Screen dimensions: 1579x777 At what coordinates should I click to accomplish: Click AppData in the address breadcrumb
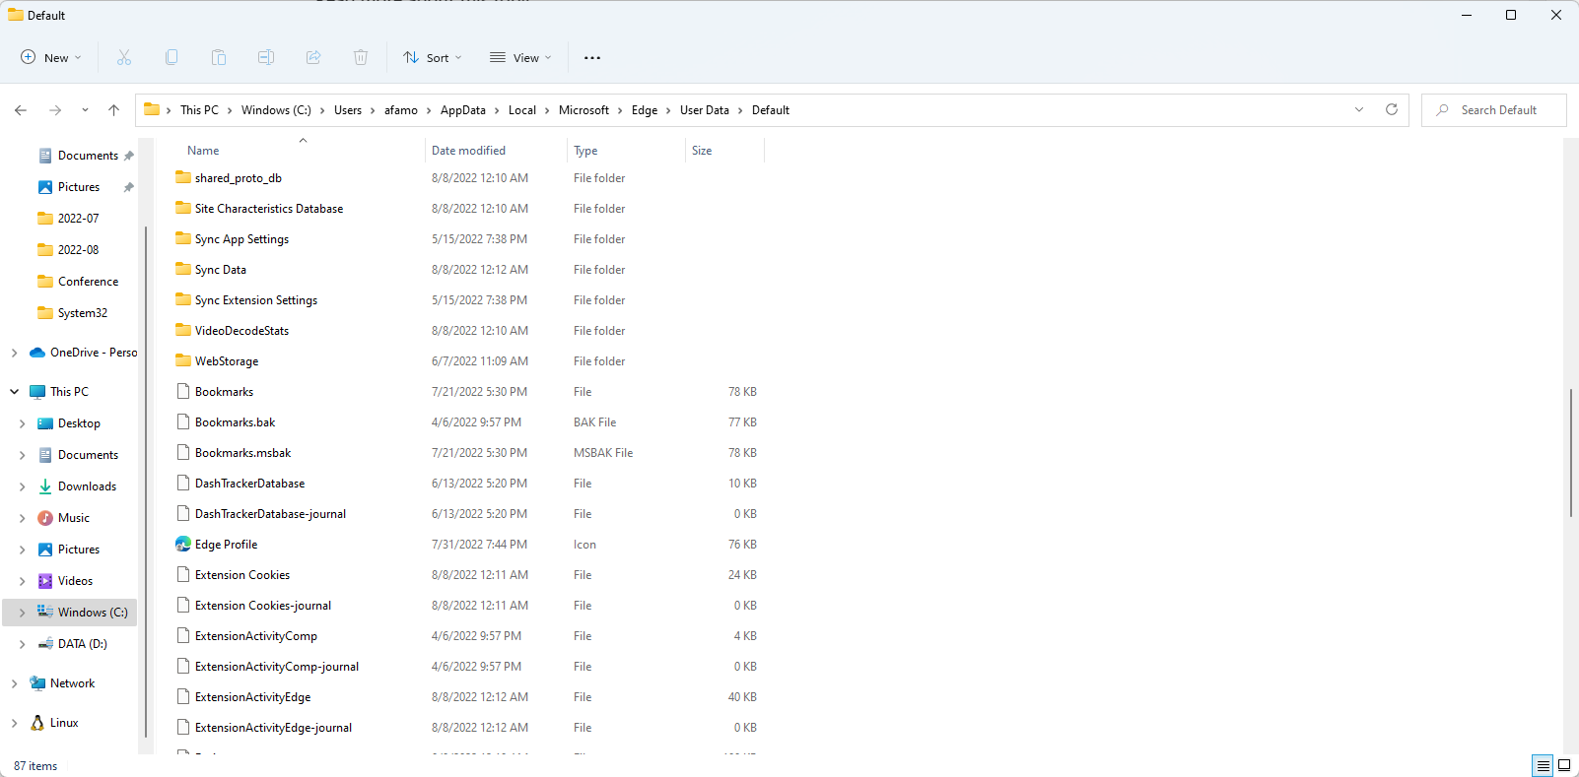(x=463, y=110)
